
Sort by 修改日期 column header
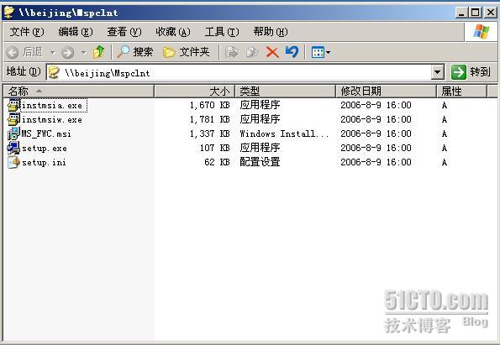(386, 91)
